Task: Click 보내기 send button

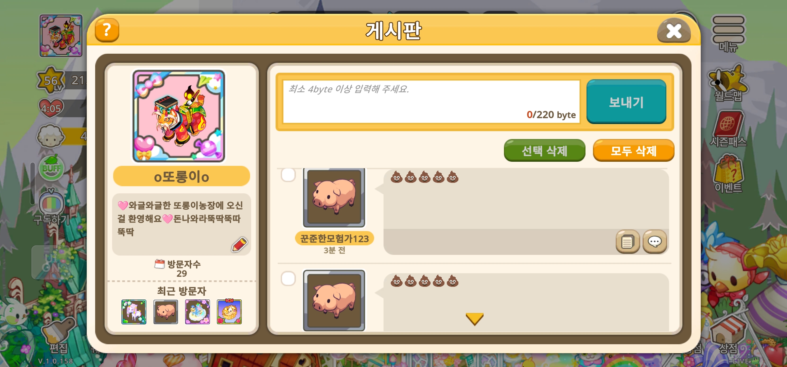Action: click(x=626, y=102)
